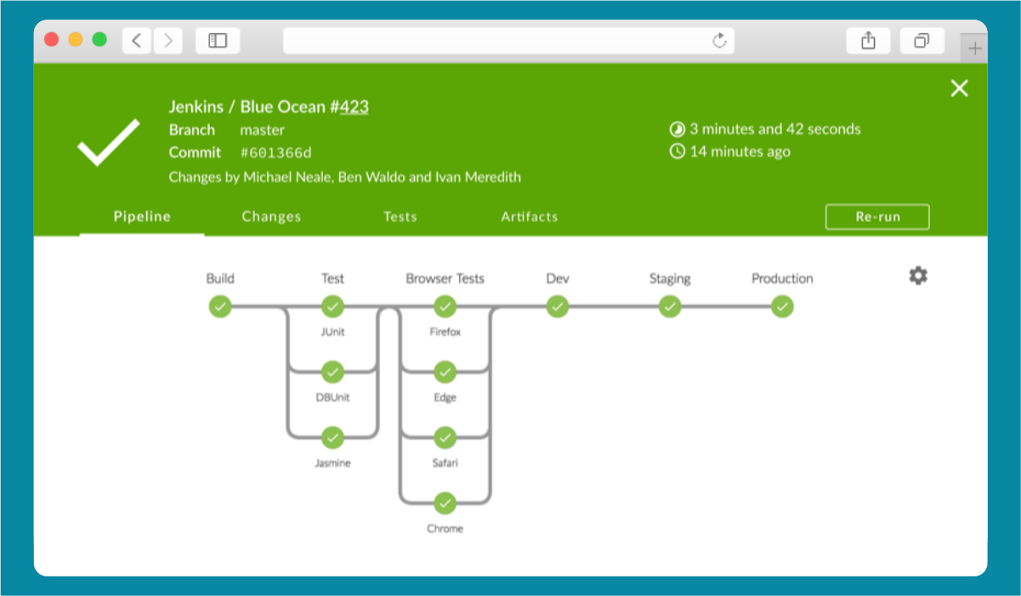Screen dimensions: 1021x596
Task: Show all tabs overview button
Action: (922, 40)
